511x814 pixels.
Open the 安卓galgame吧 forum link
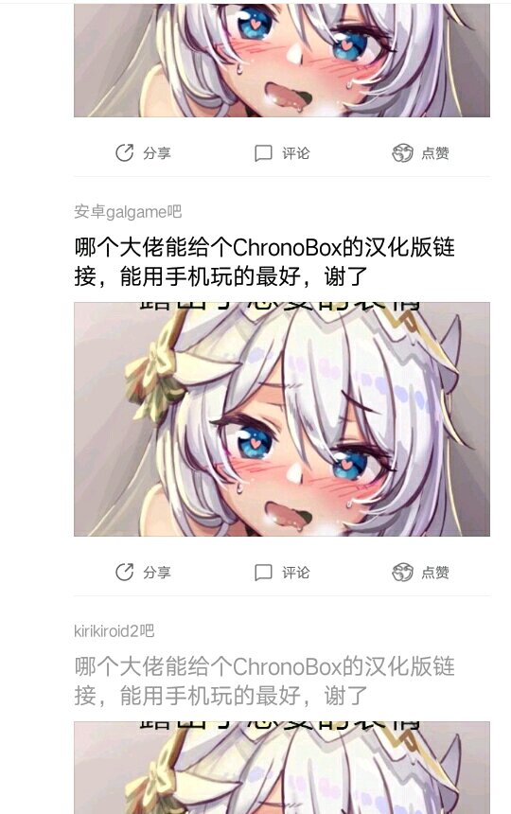pyautogui.click(x=128, y=212)
